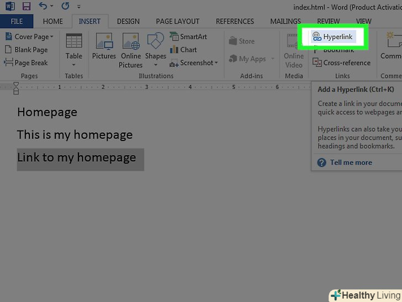Insert Pictures from computer
This screenshot has height=302, width=402.
pyautogui.click(x=104, y=46)
